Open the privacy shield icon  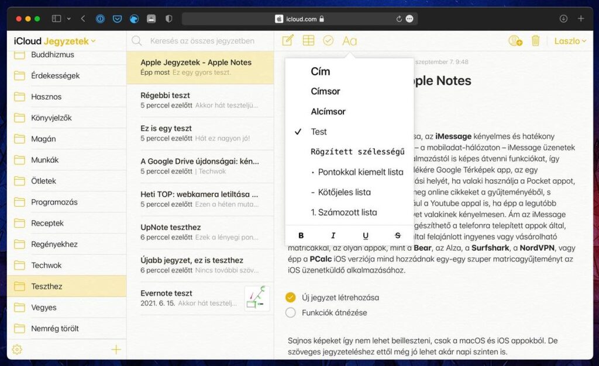point(169,19)
